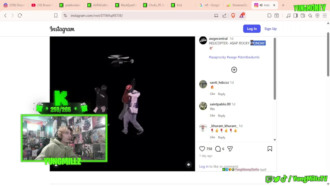Switch to the BlackEyedCh tab
330x186 pixels.
click(x=126, y=5)
